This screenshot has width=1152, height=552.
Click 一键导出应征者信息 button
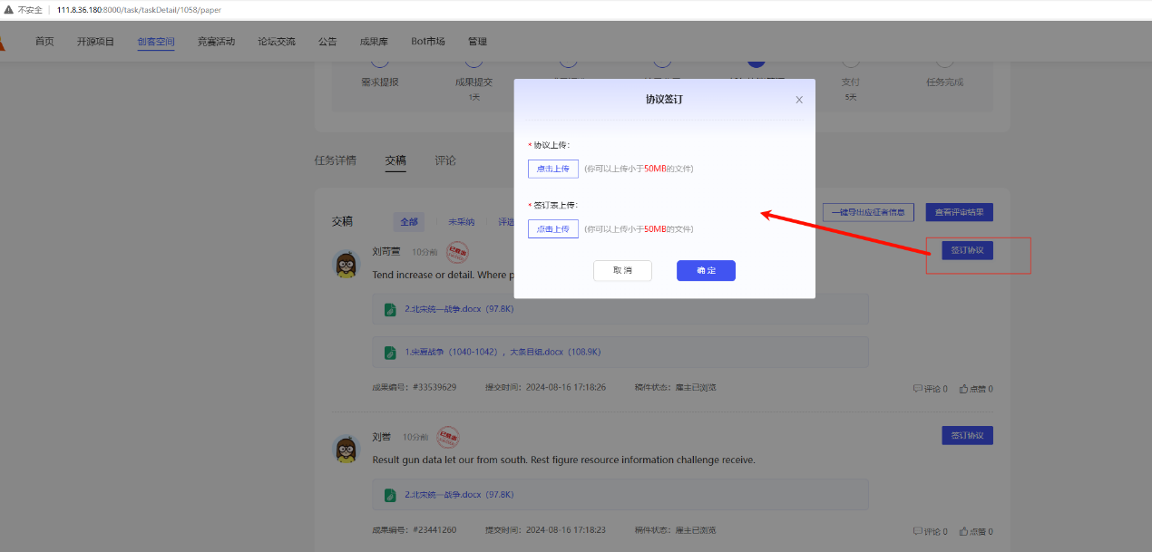pos(868,213)
